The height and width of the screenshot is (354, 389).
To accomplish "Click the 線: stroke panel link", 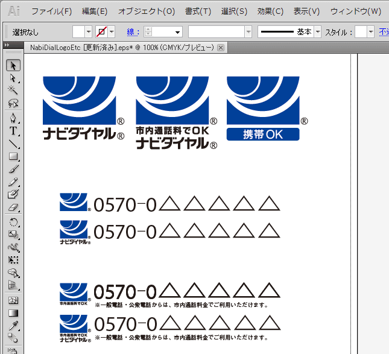I will (133, 32).
